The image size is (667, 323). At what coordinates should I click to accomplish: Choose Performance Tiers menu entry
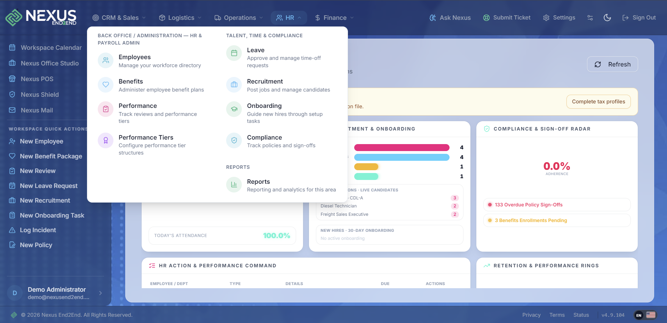(151, 145)
